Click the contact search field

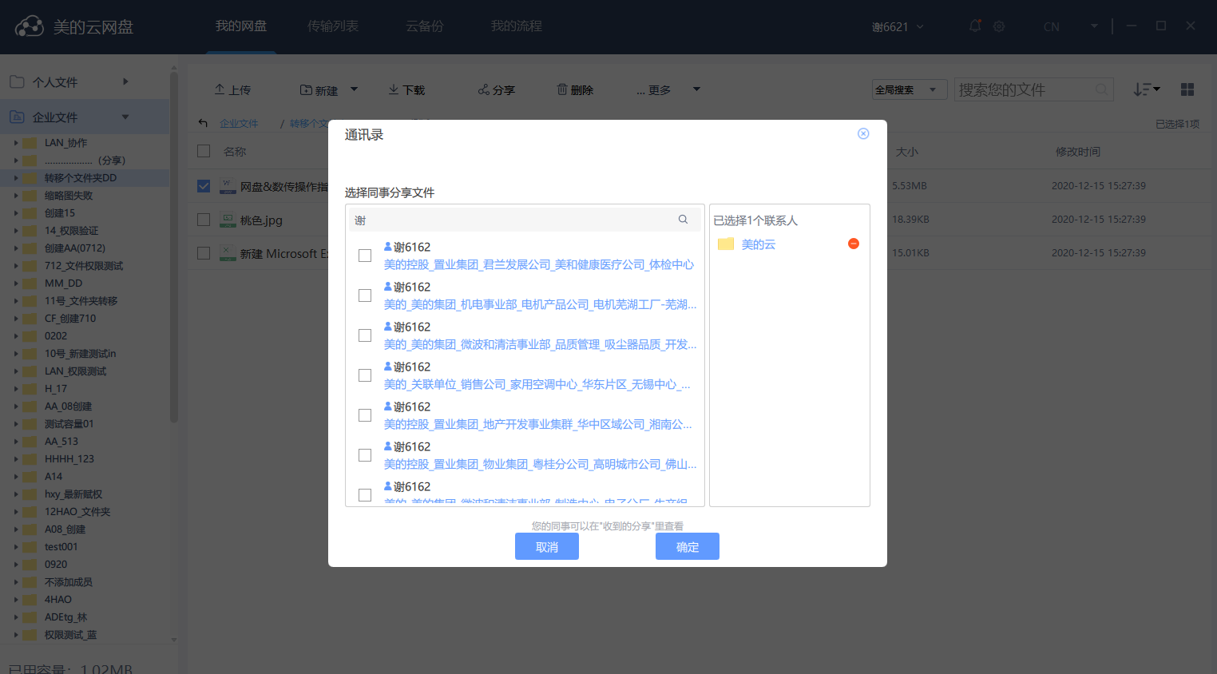[x=511, y=220]
